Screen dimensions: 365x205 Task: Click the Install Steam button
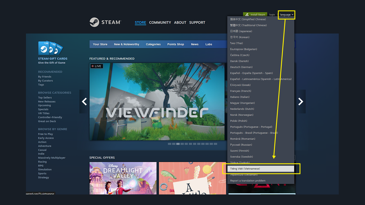pos(255,15)
